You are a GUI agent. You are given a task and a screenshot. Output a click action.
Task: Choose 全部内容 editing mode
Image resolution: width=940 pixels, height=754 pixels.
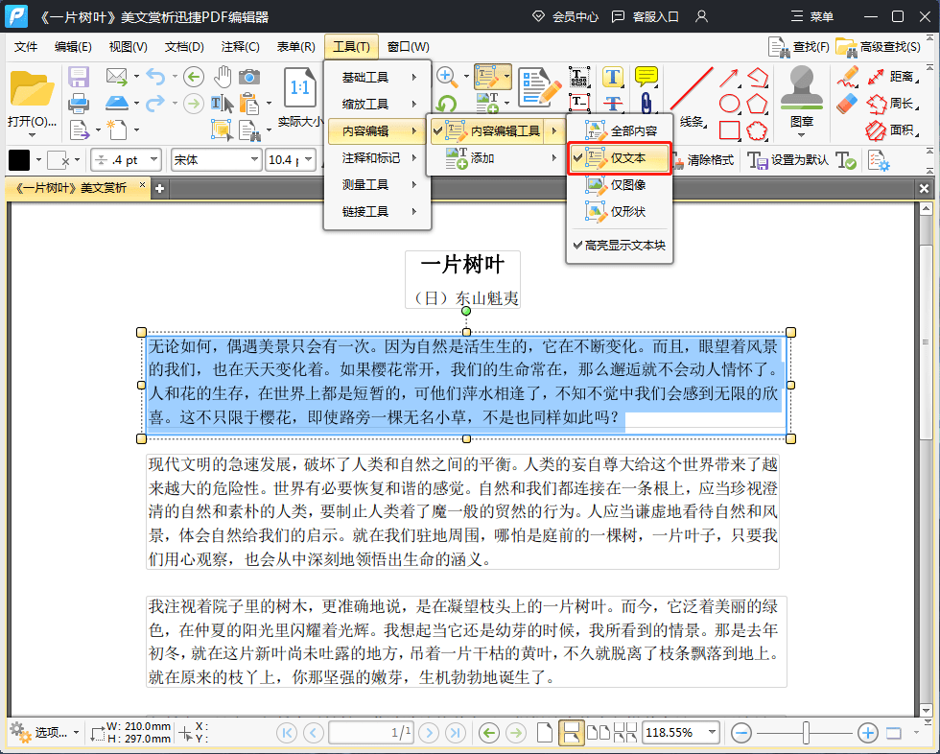[620, 130]
